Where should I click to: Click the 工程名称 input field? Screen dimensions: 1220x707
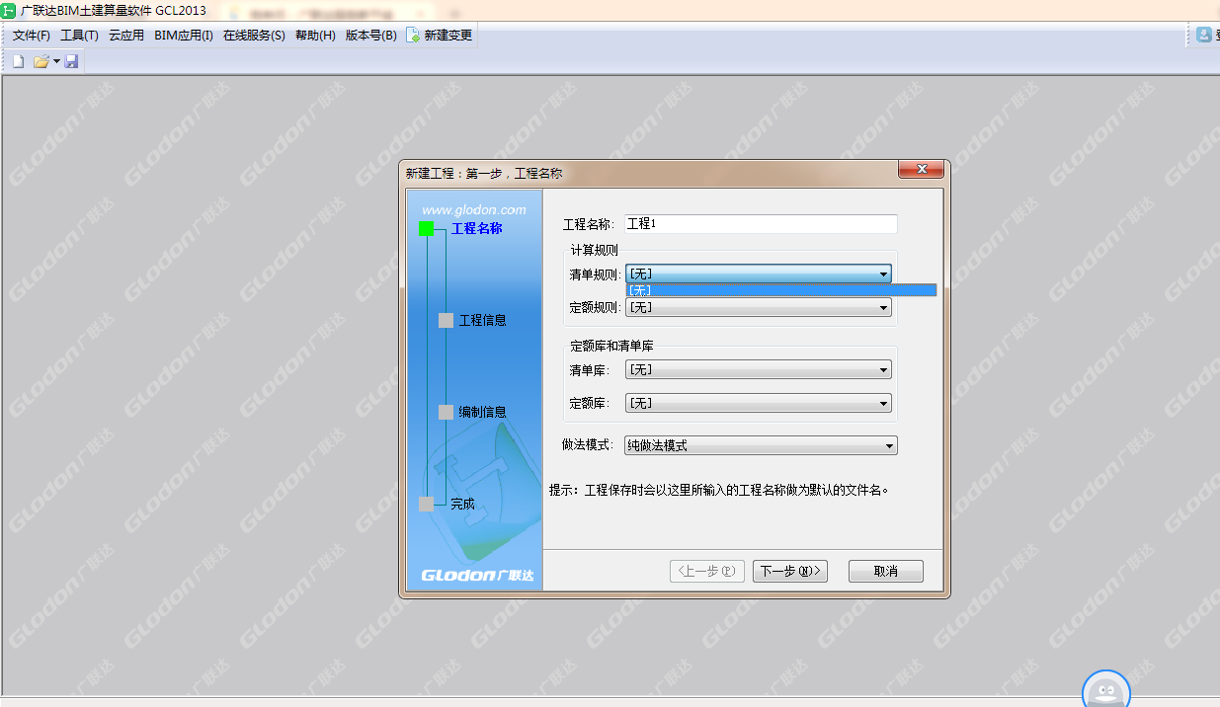coord(761,224)
